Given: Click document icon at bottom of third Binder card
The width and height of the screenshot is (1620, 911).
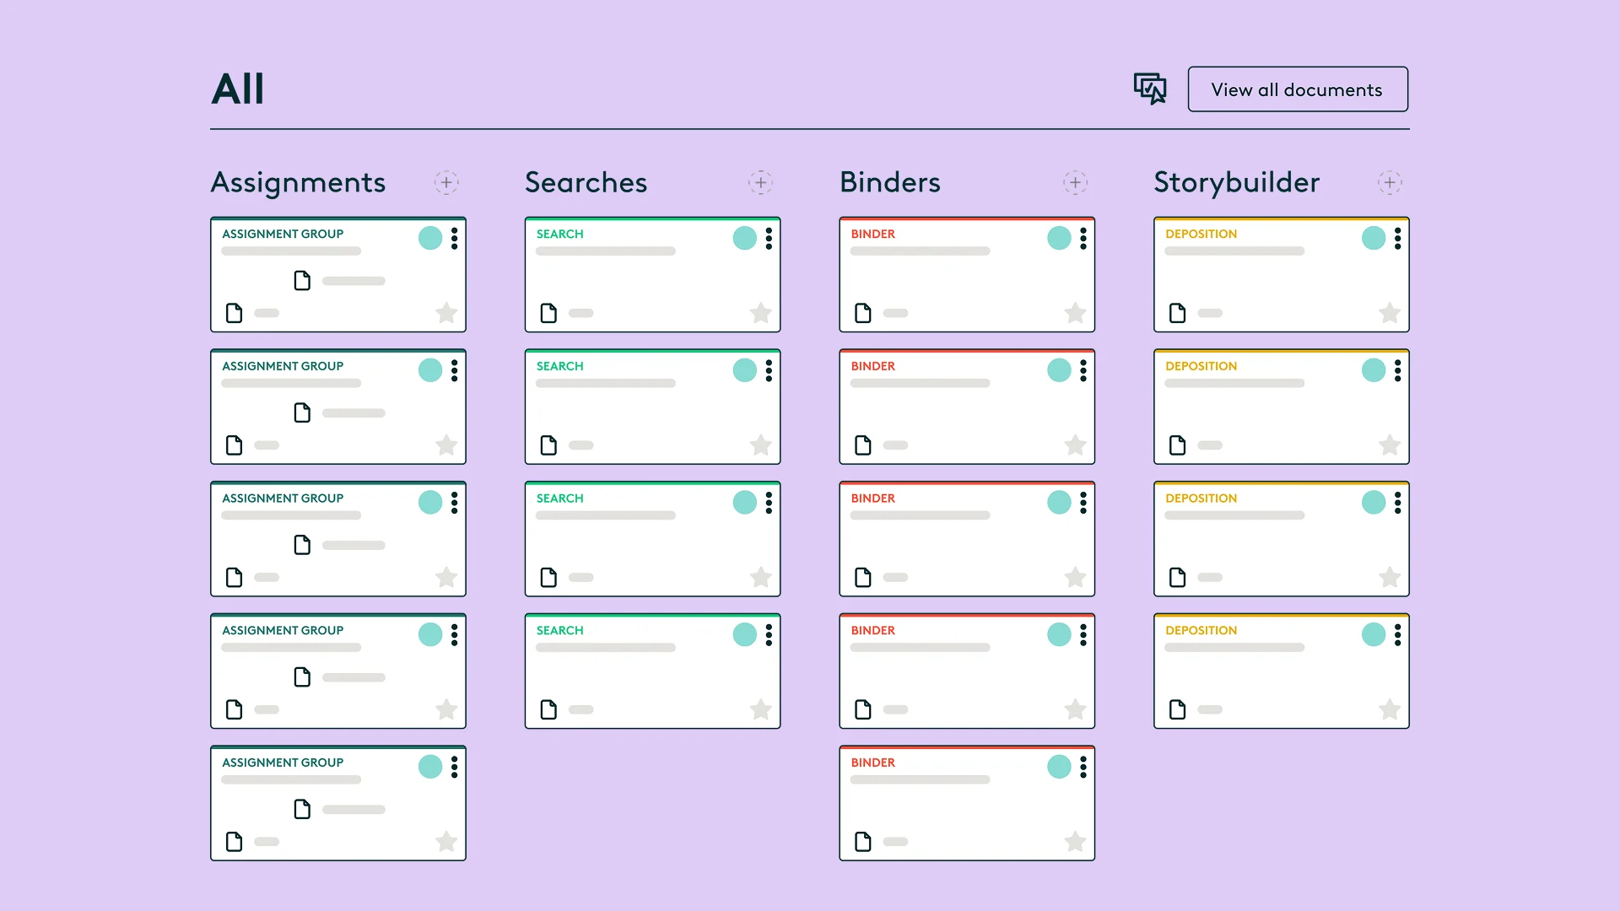Looking at the screenshot, I should tap(862, 577).
